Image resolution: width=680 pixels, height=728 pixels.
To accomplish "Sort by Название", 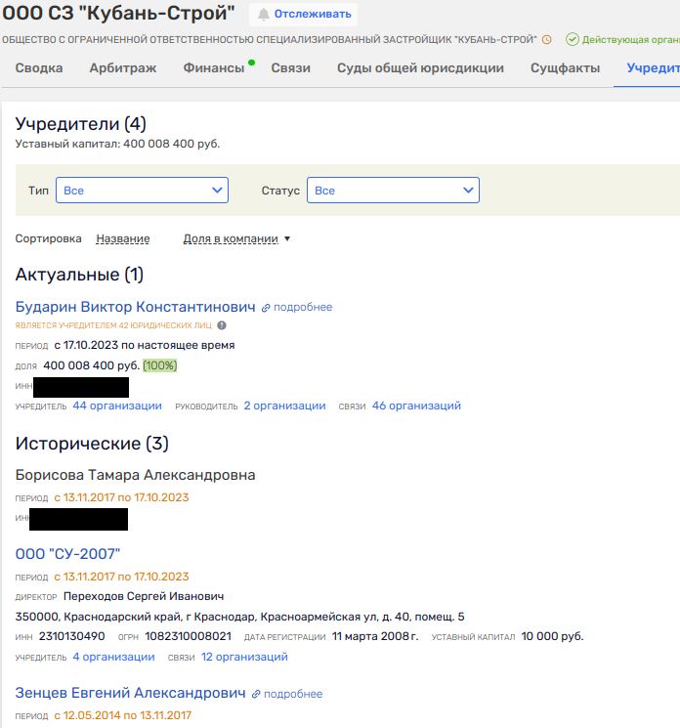I will (x=123, y=238).
